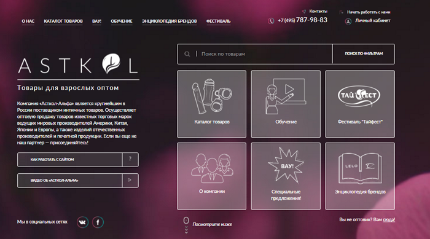Click the search magnifier icon
The height and width of the screenshot is (239, 430).
[x=187, y=54]
